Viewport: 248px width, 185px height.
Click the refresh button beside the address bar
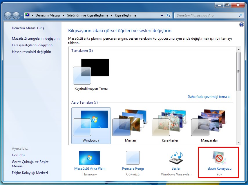click(x=169, y=15)
